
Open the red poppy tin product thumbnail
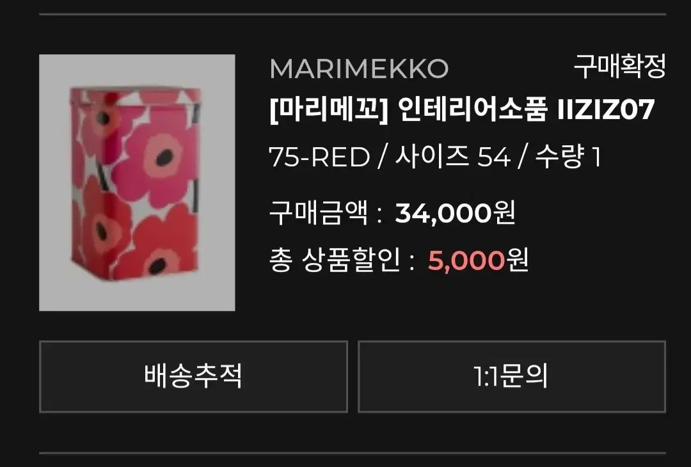(x=137, y=182)
